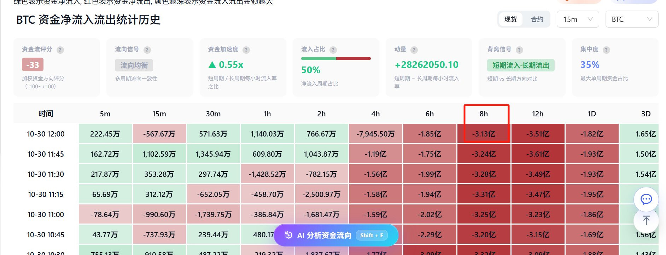
Task: Click the 35% concentration value
Action: coord(590,65)
